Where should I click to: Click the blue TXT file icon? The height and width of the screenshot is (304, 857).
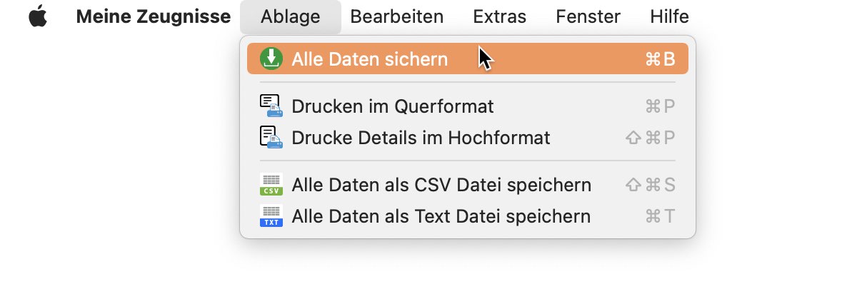271,216
